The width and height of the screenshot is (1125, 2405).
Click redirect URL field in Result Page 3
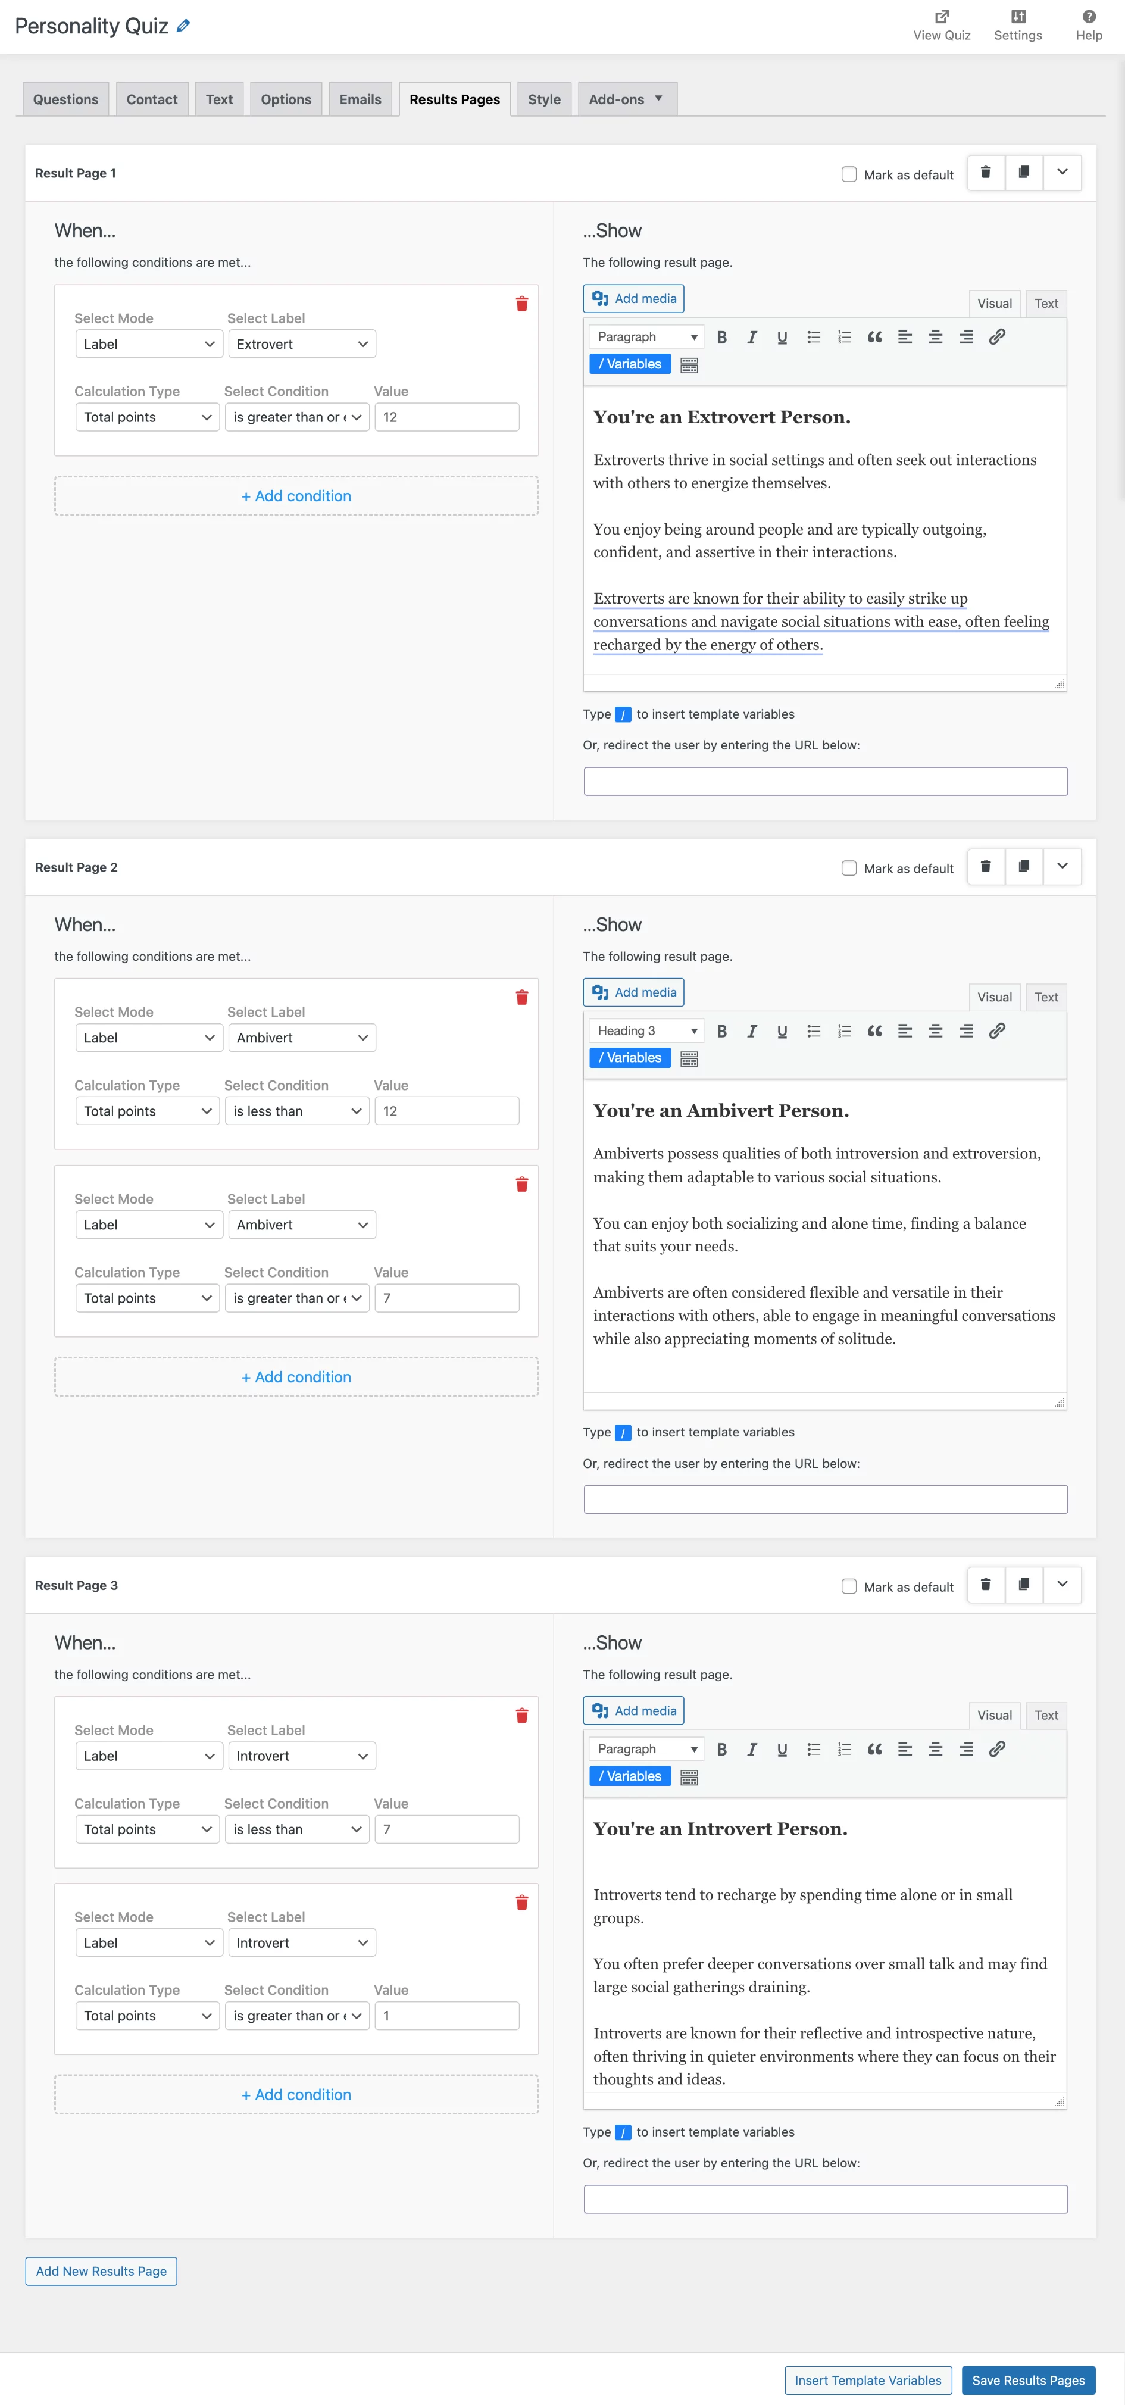coord(826,2198)
